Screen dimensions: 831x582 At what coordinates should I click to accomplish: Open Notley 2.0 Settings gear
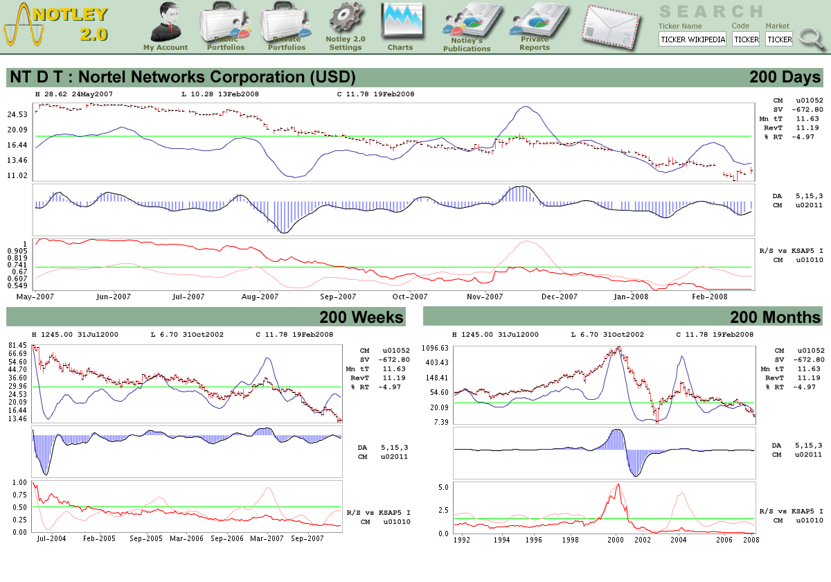(x=345, y=26)
